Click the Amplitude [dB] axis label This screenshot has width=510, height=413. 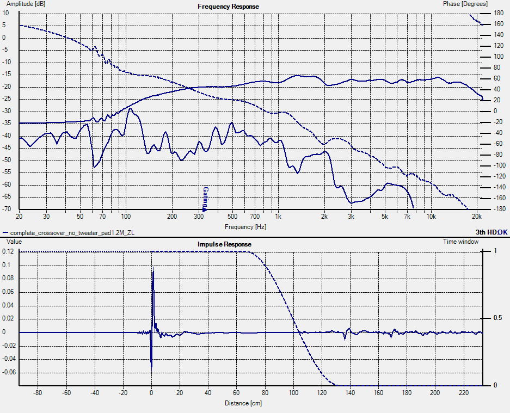(26, 4)
